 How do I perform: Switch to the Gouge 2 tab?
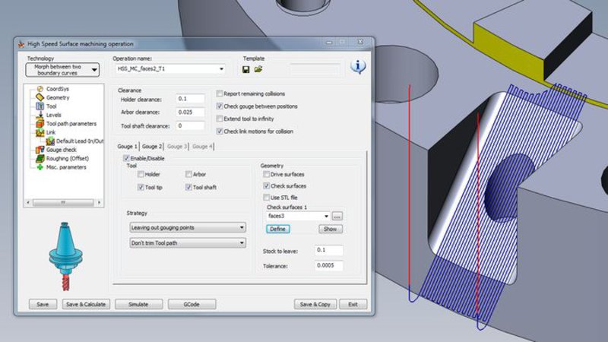[152, 146]
